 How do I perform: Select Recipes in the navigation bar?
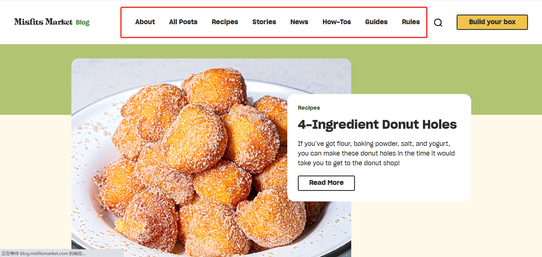point(225,22)
